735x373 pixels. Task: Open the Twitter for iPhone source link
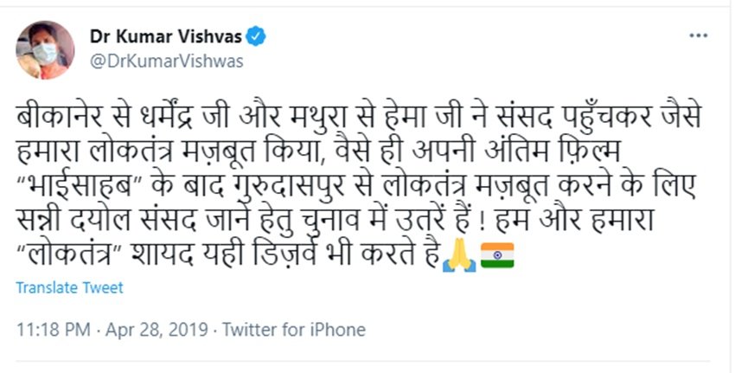coord(294,329)
